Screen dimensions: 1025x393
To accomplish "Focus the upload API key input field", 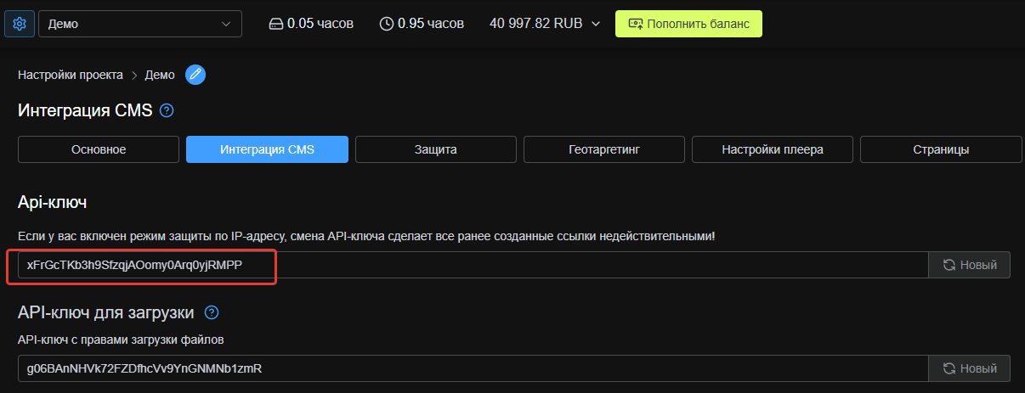I will point(473,368).
